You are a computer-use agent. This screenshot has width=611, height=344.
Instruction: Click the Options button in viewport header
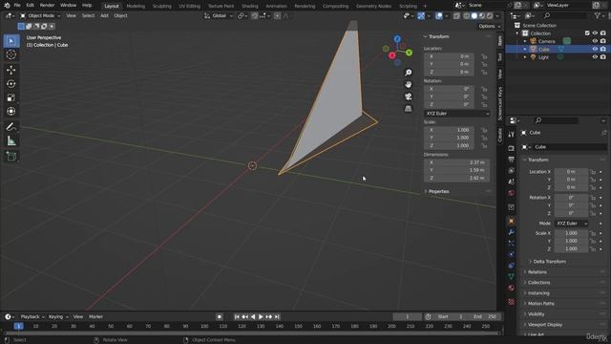coord(489,26)
